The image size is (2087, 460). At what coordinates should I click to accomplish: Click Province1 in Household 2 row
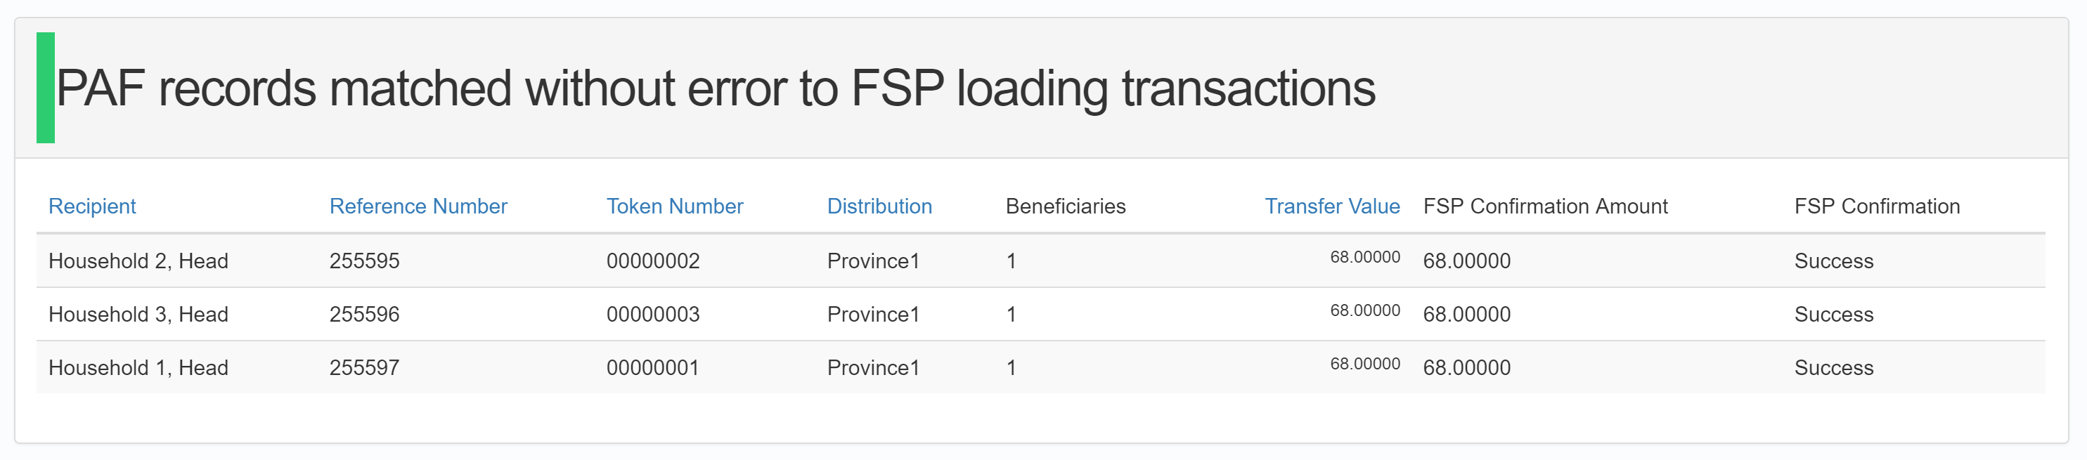tap(873, 261)
